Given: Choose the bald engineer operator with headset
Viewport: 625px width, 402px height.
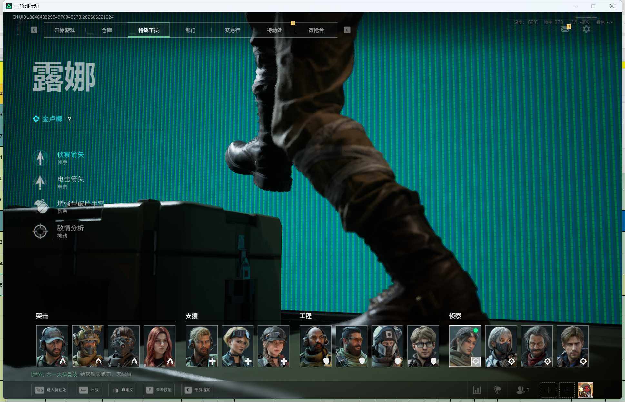Looking at the screenshot, I should pos(316,346).
